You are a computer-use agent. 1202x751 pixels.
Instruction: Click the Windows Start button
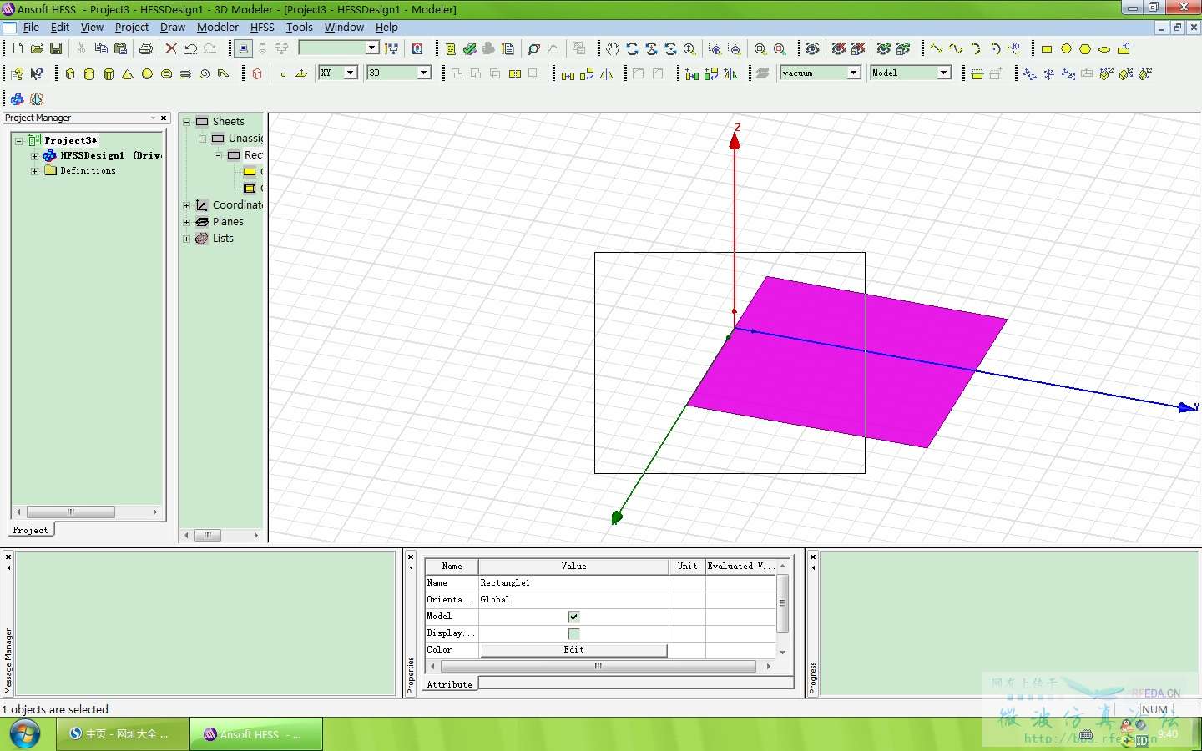coord(24,734)
